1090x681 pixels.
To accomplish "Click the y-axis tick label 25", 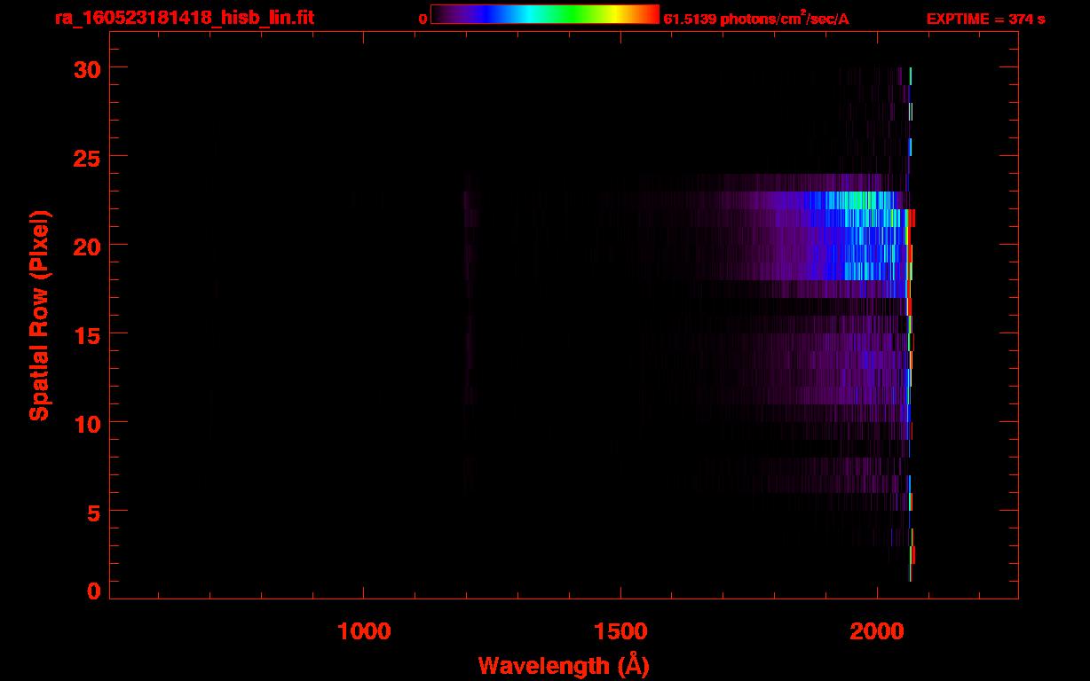I will [87, 157].
